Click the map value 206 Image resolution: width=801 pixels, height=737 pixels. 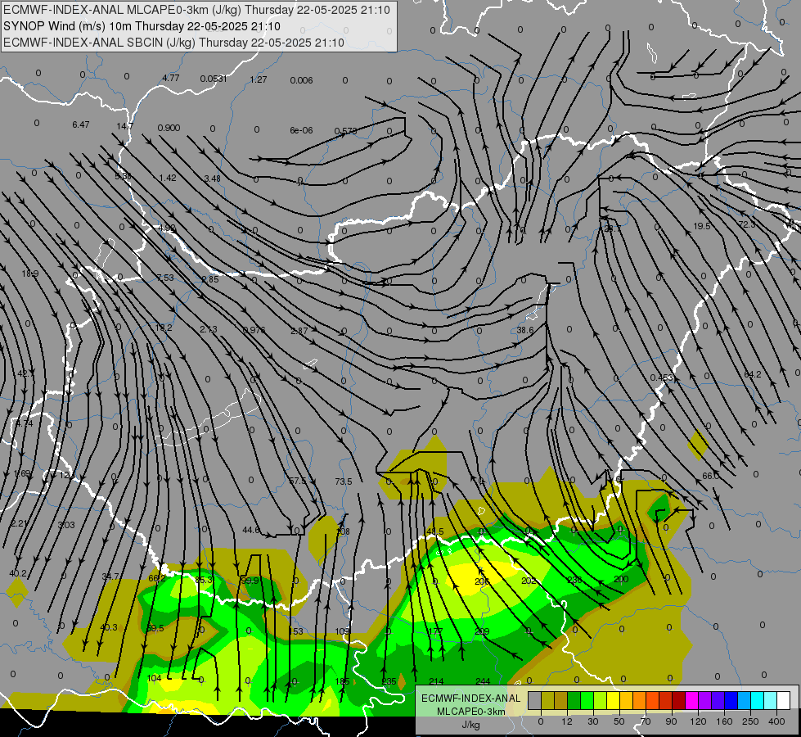click(482, 581)
